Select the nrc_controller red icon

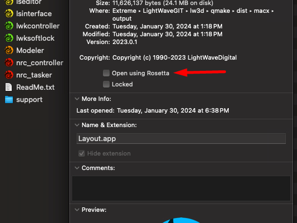(x=9, y=62)
